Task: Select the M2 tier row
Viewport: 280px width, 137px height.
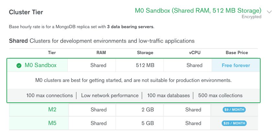Action: (x=133, y=109)
